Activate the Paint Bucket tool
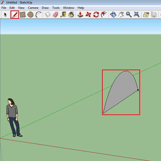 (71, 14)
